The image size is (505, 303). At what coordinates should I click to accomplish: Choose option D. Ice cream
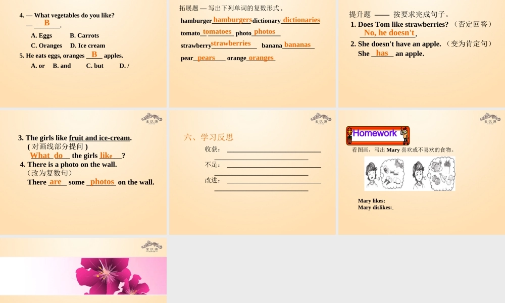pyautogui.click(x=88, y=46)
